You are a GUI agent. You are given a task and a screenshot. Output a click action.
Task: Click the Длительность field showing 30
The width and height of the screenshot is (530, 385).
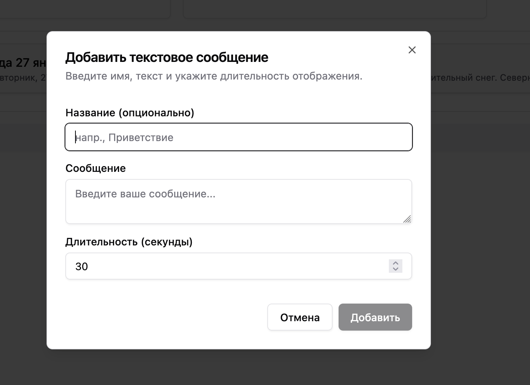point(225,266)
